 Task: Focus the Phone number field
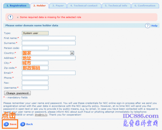[35, 78]
